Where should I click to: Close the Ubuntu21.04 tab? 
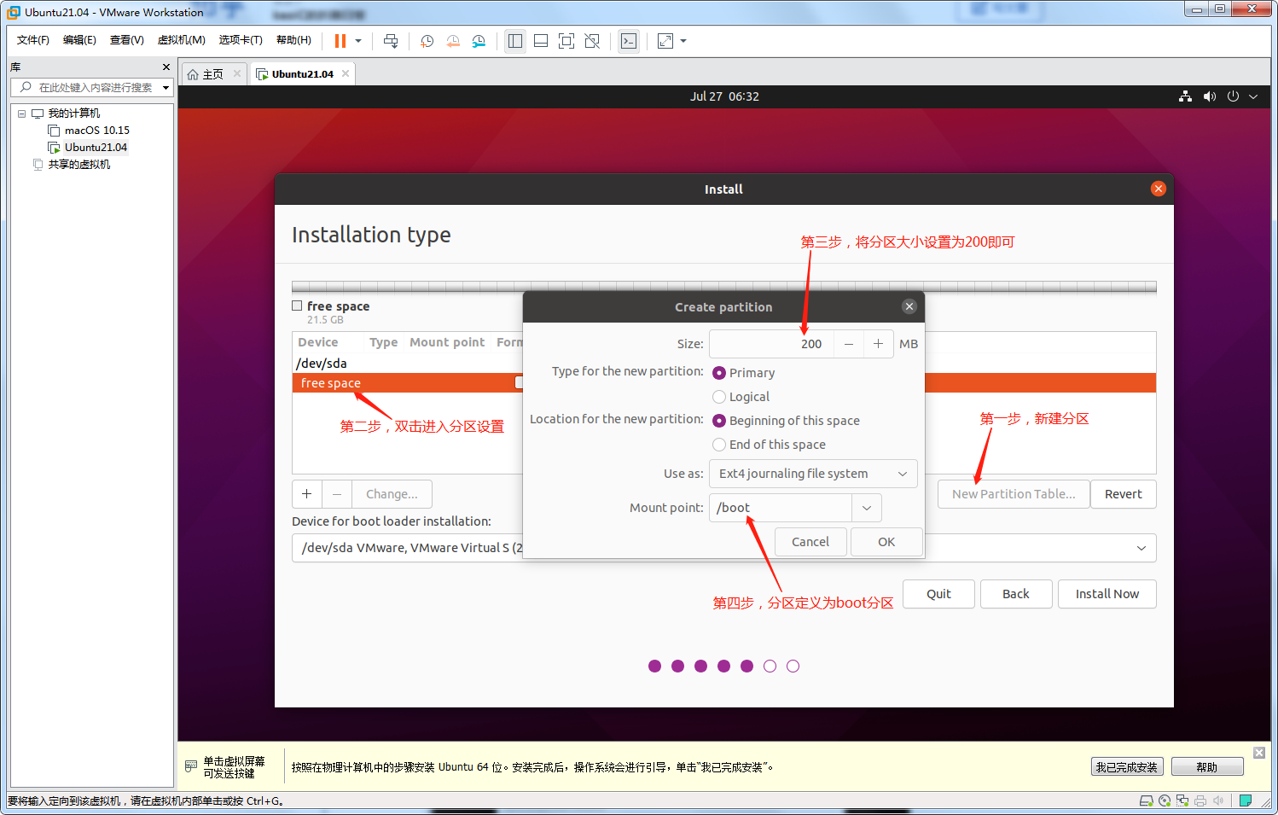[346, 73]
